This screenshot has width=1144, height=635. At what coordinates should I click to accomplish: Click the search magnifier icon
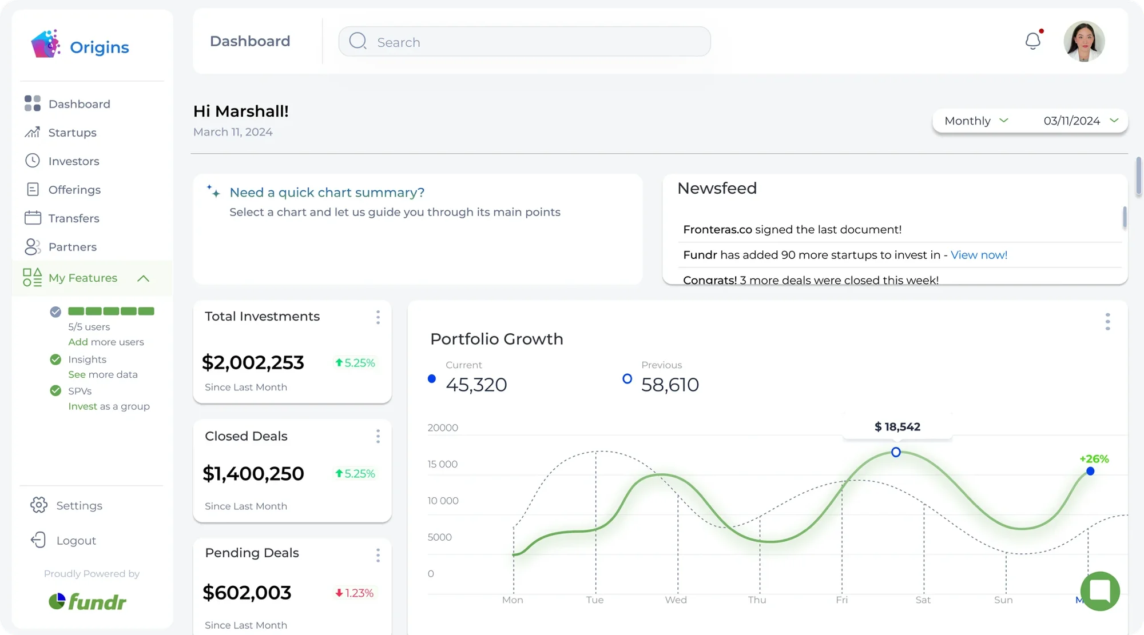358,41
